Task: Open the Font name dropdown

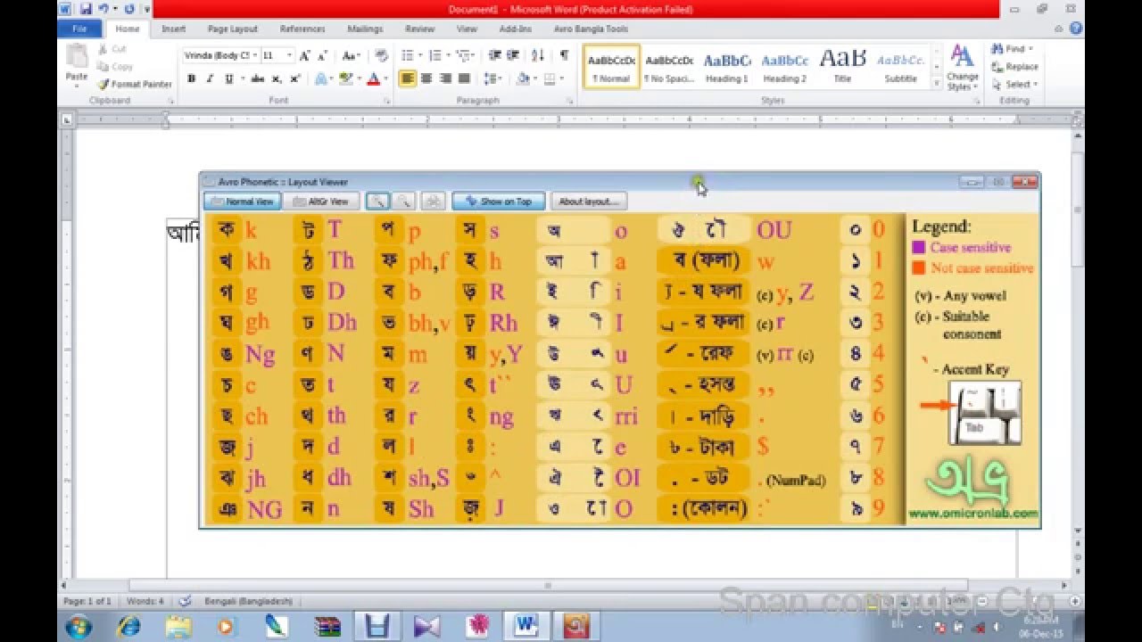Action: tap(256, 55)
